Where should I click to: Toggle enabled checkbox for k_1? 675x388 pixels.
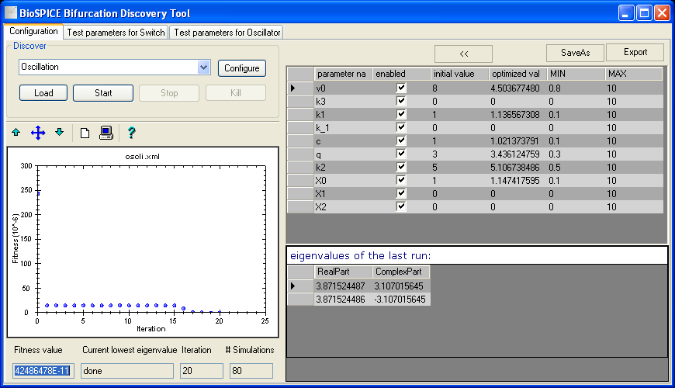tap(401, 127)
